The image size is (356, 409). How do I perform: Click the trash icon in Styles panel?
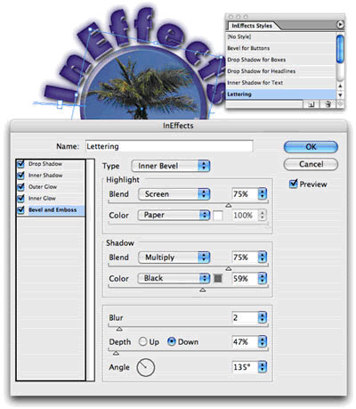[328, 104]
